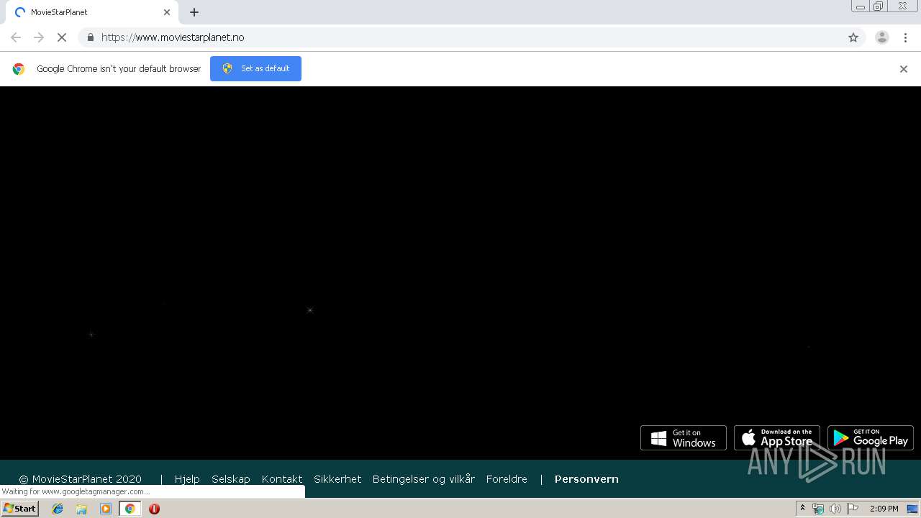The image size is (921, 518).
Task: Open a new Chrome tab
Action: coord(194,12)
